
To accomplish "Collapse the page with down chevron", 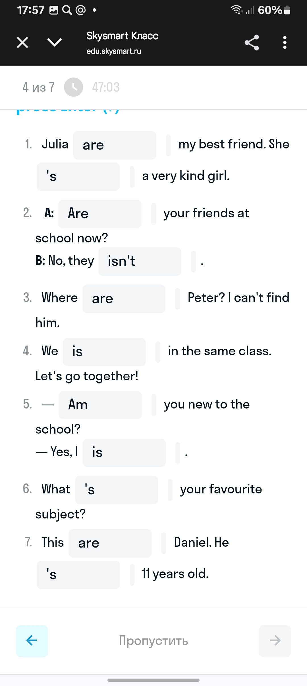I will pyautogui.click(x=54, y=43).
